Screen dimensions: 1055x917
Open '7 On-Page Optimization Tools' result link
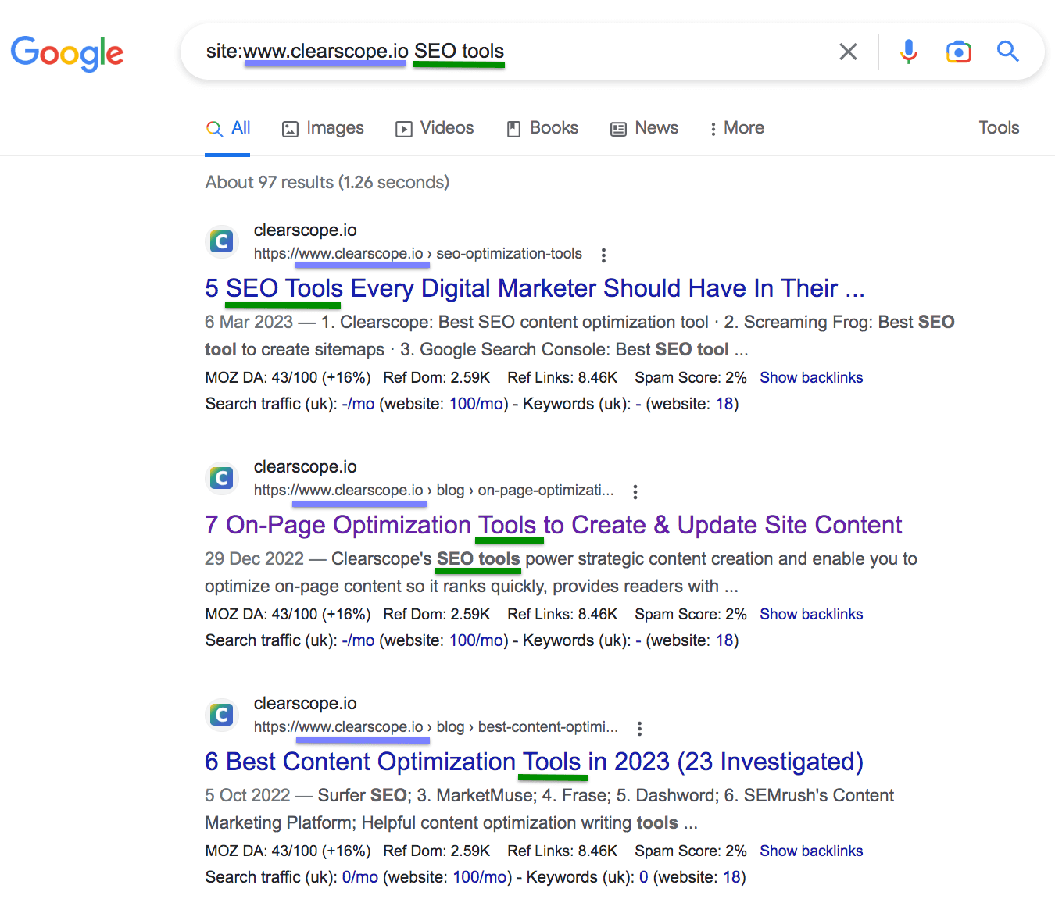pyautogui.click(x=553, y=525)
